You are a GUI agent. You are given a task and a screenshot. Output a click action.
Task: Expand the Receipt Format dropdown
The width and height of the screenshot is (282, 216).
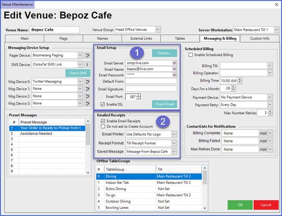coord(174,143)
